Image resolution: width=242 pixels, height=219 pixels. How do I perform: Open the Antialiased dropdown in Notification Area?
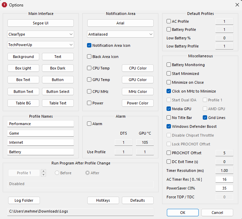pos(120,34)
